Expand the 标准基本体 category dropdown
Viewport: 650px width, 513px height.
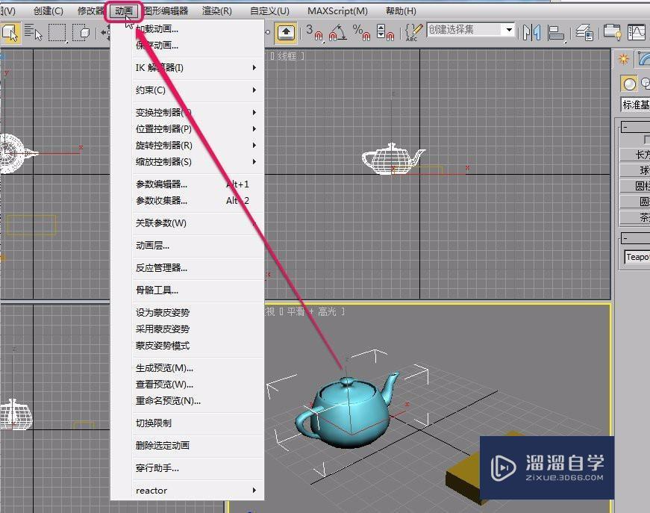(634, 105)
